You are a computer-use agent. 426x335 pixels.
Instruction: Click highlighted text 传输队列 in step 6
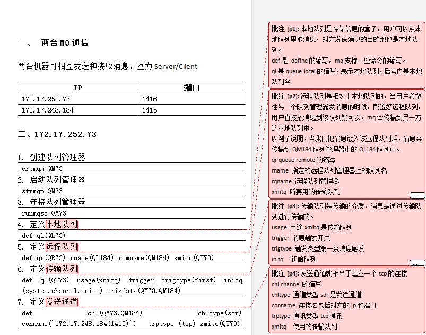(62, 269)
